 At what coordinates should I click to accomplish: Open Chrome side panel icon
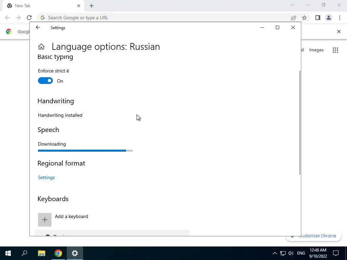pyautogui.click(x=318, y=18)
